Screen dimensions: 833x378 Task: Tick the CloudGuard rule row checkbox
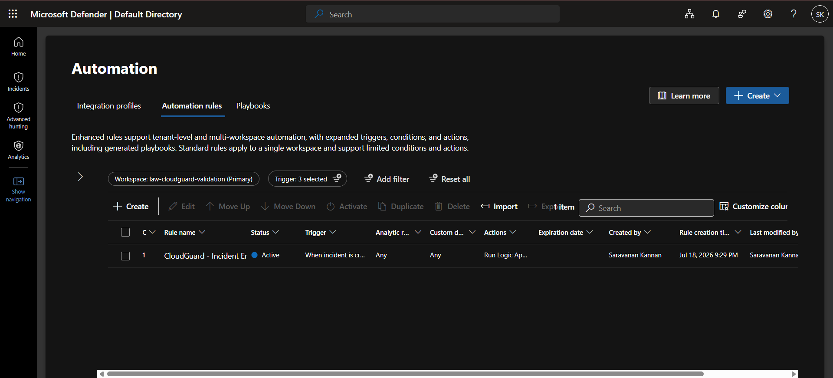(x=125, y=256)
